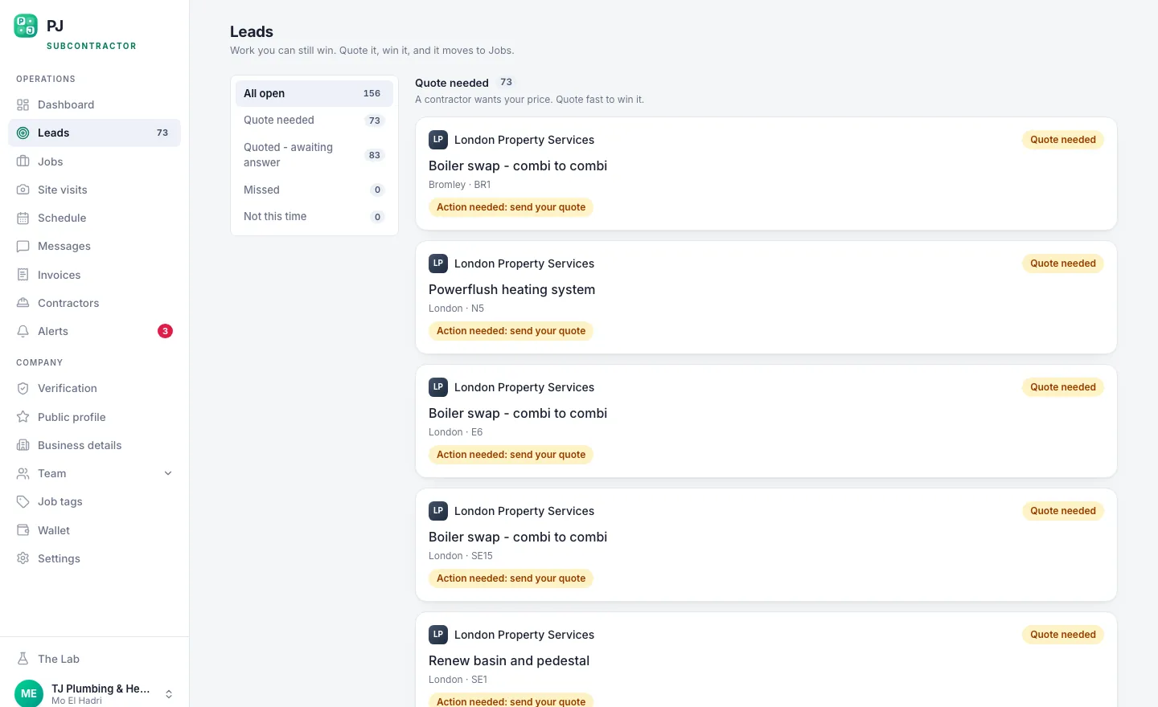The width and height of the screenshot is (1158, 707).
Task: Open the account switcher chevrons
Action: (169, 694)
